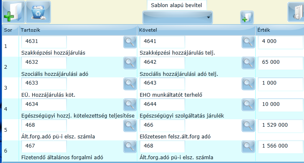The width and height of the screenshot is (304, 163).
Task: Click the Követel field containing 468
Action: tap(162, 146)
